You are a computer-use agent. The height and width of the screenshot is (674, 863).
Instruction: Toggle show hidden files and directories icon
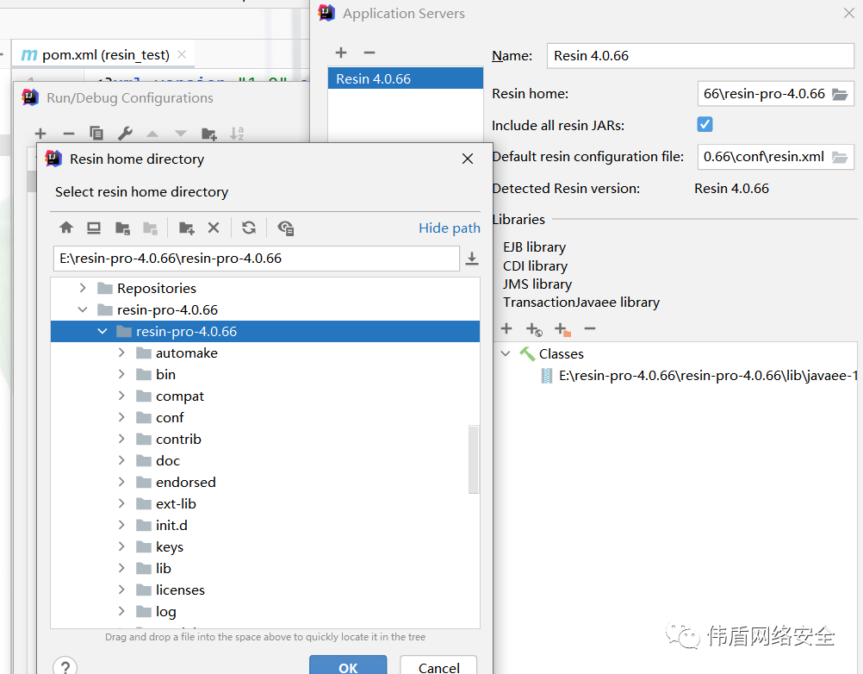(x=286, y=228)
